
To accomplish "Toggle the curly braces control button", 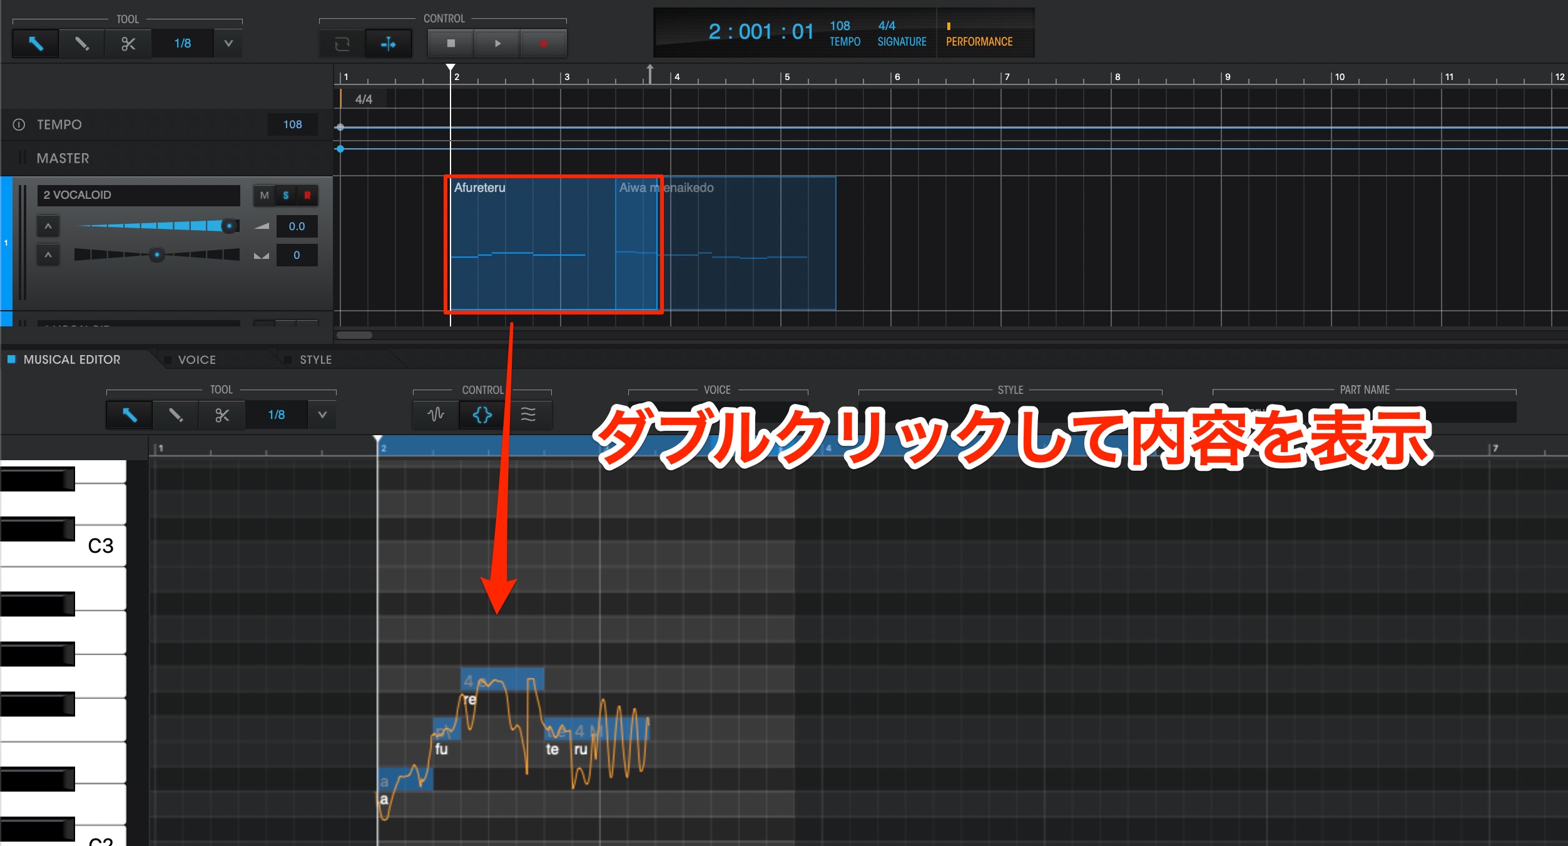I will coord(482,415).
